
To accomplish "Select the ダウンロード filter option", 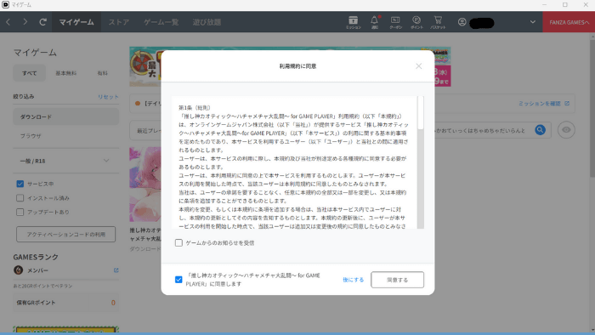I will (x=66, y=116).
